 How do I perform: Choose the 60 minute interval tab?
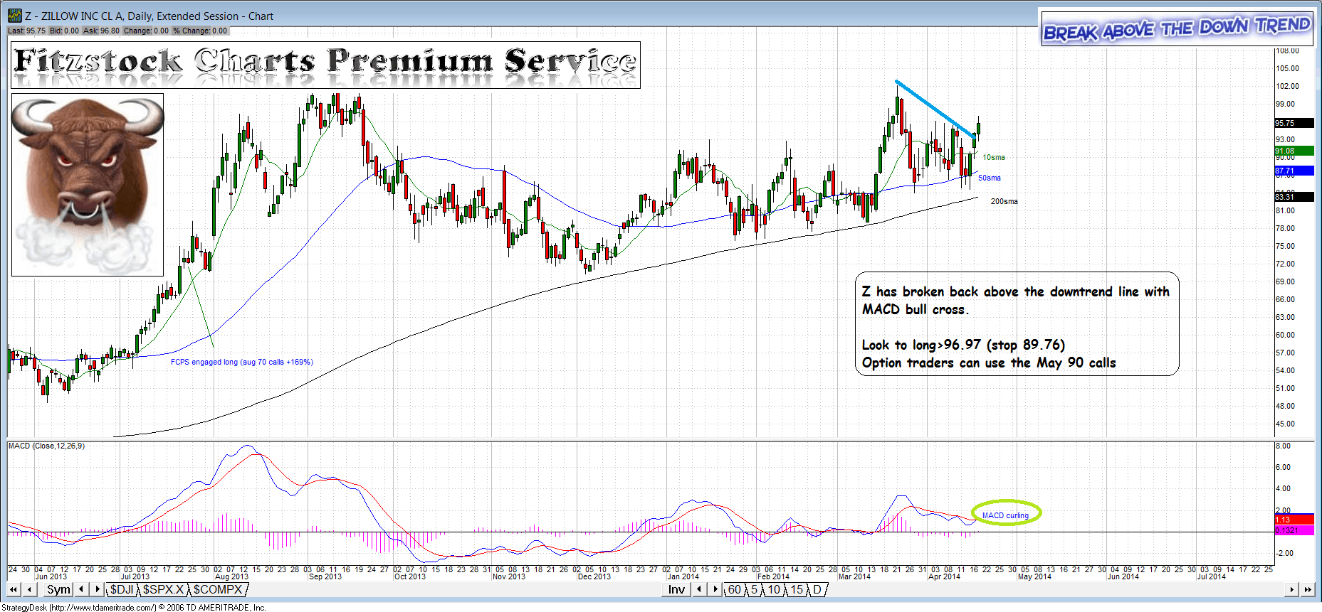[735, 589]
